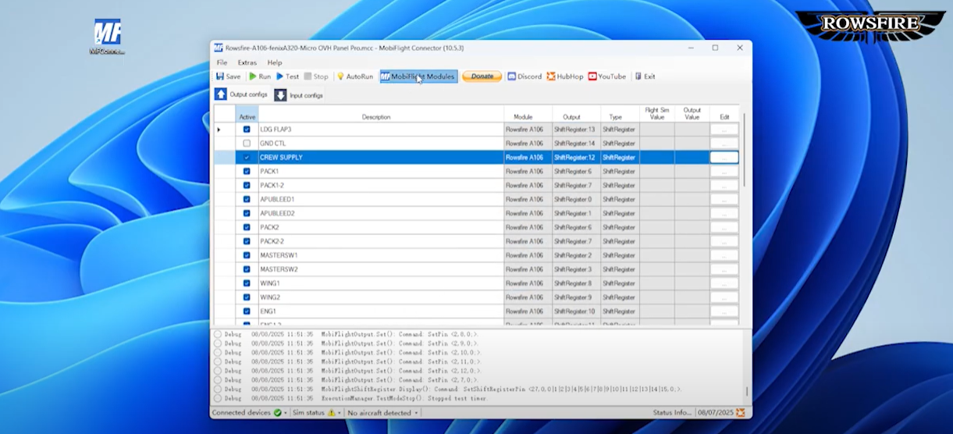Image resolution: width=953 pixels, height=434 pixels.
Task: Click the Exit toolbar button
Action: point(645,76)
